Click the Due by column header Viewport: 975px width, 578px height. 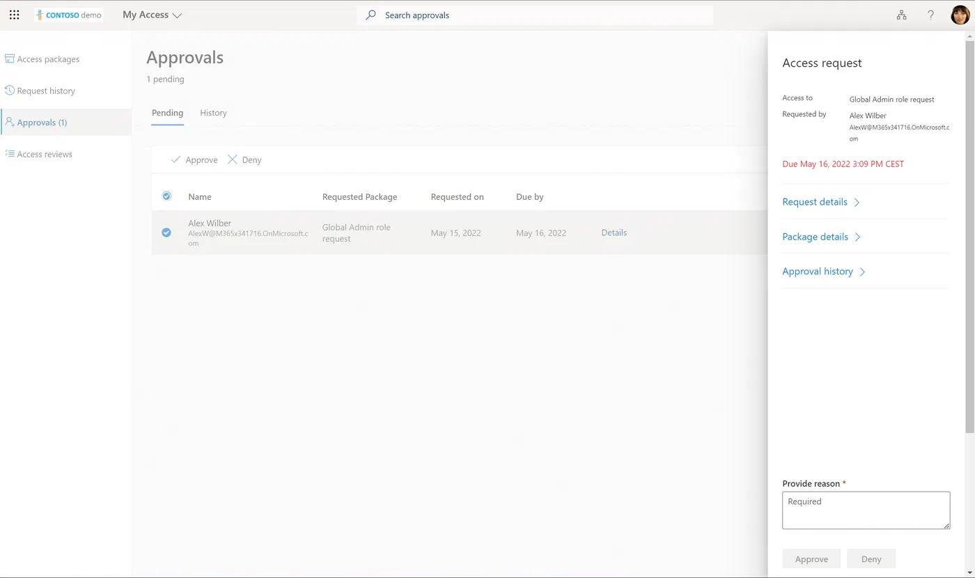point(530,197)
